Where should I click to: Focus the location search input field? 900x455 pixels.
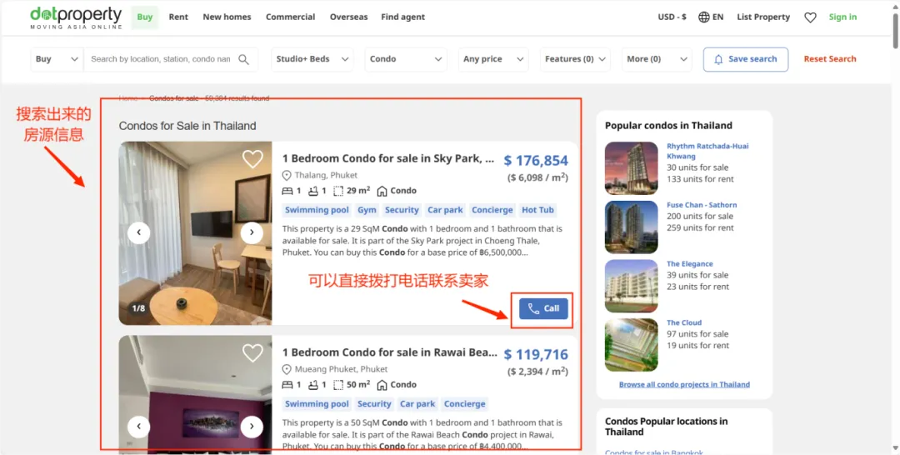161,59
